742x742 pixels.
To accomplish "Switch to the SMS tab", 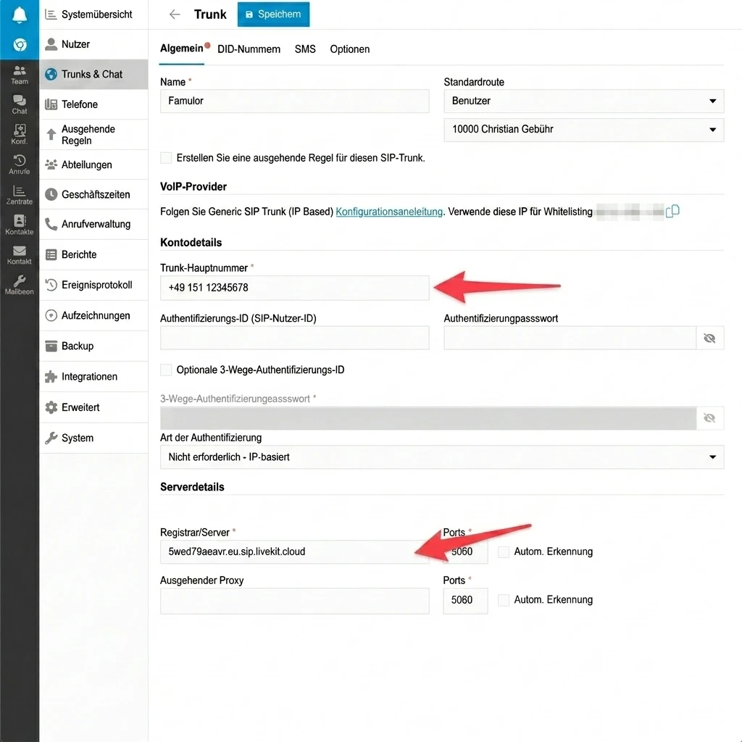I will coord(305,49).
